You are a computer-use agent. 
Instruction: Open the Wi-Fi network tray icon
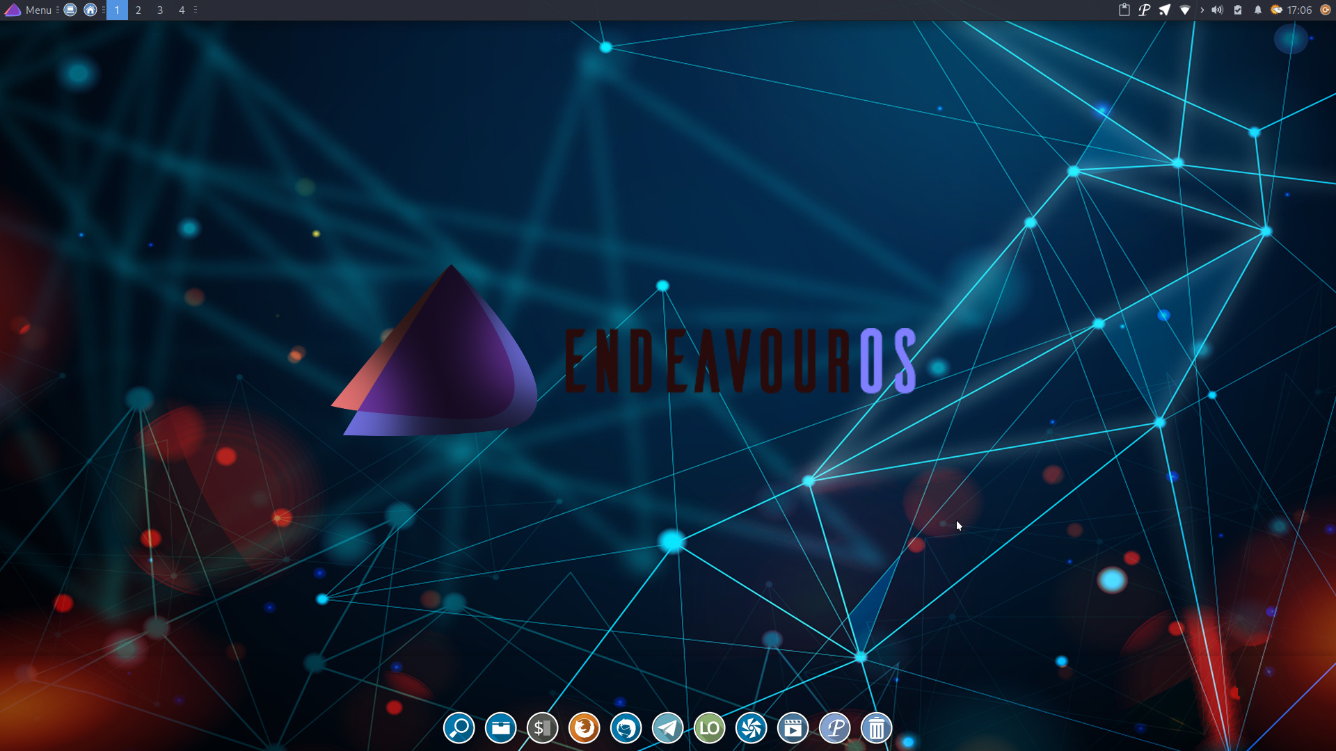[1184, 10]
